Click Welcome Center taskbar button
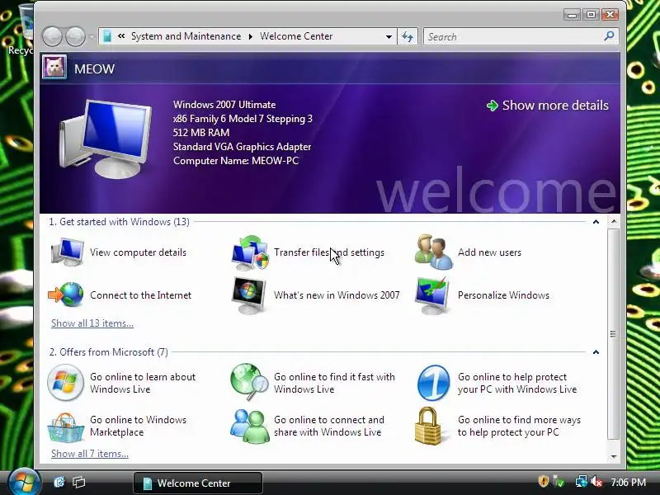The width and height of the screenshot is (660, 495). (x=198, y=483)
